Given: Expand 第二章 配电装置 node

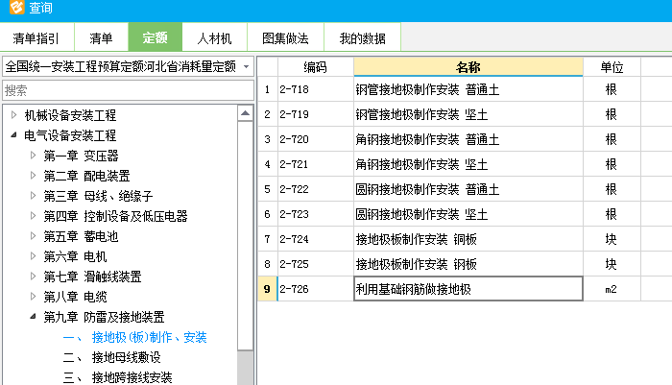Looking at the screenshot, I should pos(33,176).
